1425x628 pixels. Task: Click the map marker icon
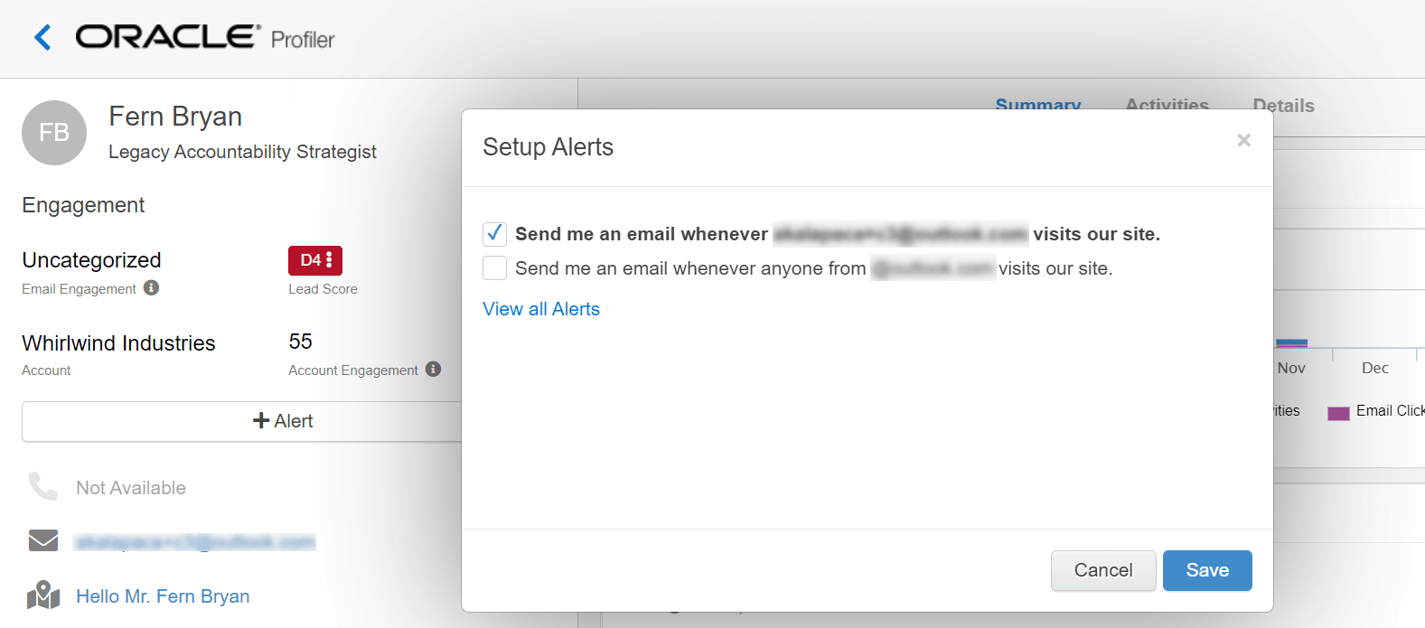pos(43,595)
